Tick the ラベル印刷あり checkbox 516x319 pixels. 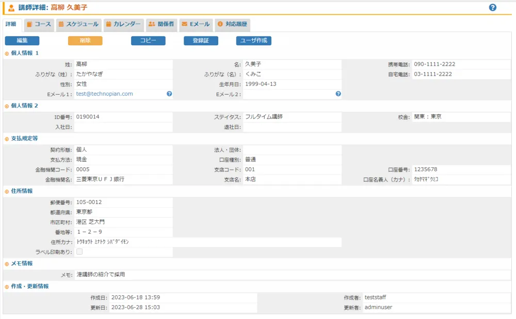click(x=79, y=252)
